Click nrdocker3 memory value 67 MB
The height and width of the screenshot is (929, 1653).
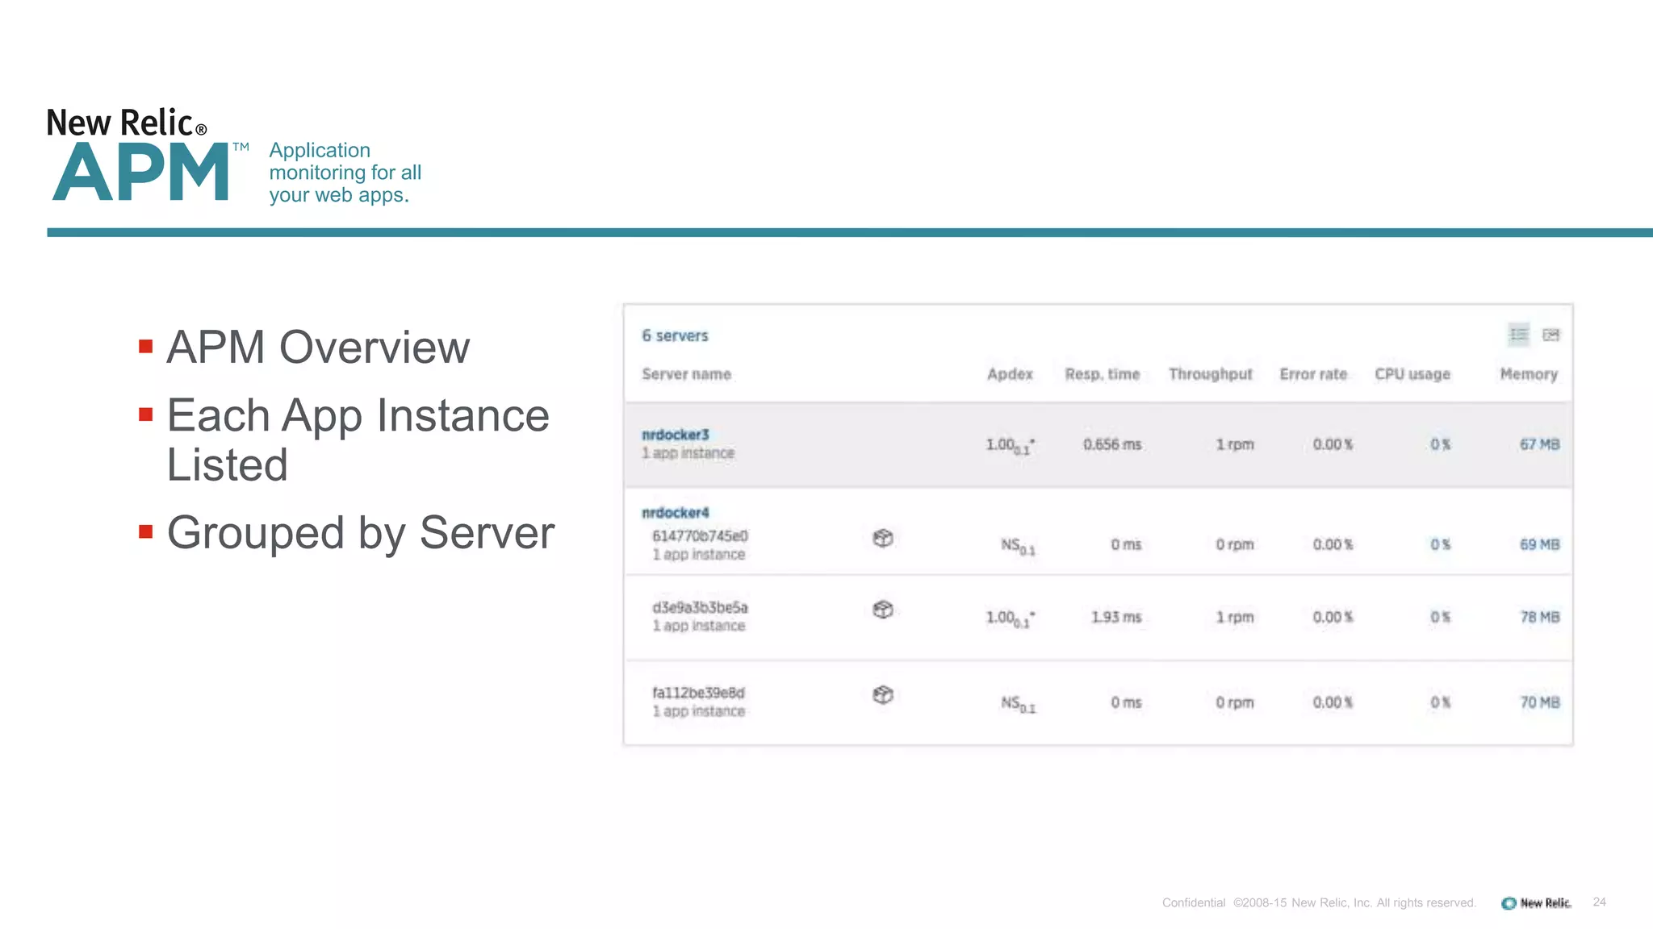click(1539, 444)
